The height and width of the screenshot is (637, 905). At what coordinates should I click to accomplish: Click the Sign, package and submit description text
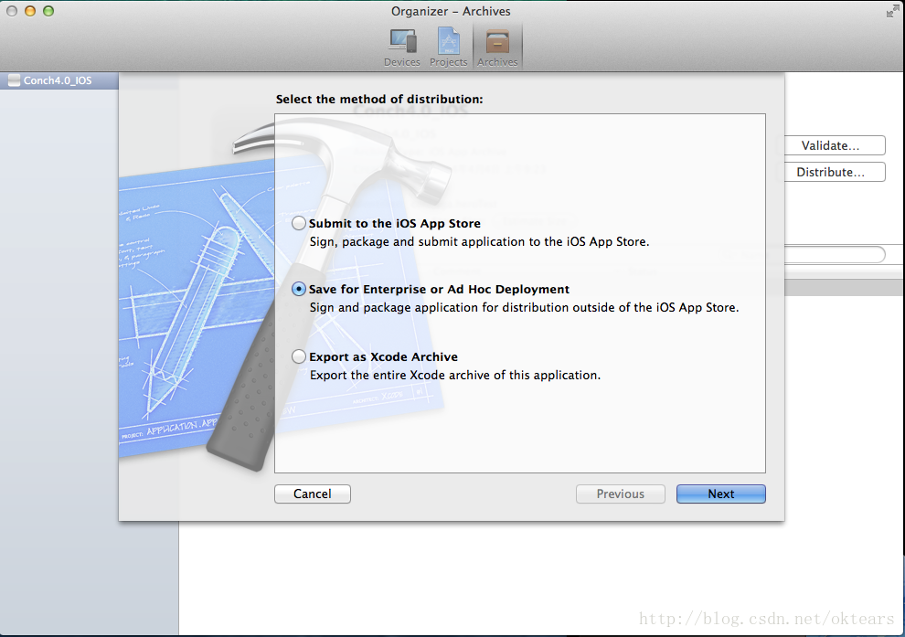pos(479,242)
